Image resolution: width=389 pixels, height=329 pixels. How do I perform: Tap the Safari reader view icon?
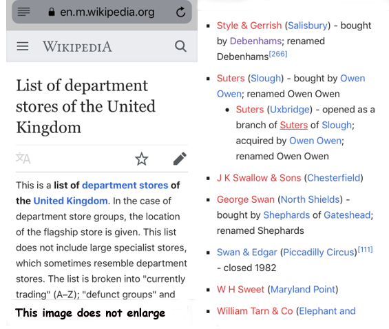point(24,12)
